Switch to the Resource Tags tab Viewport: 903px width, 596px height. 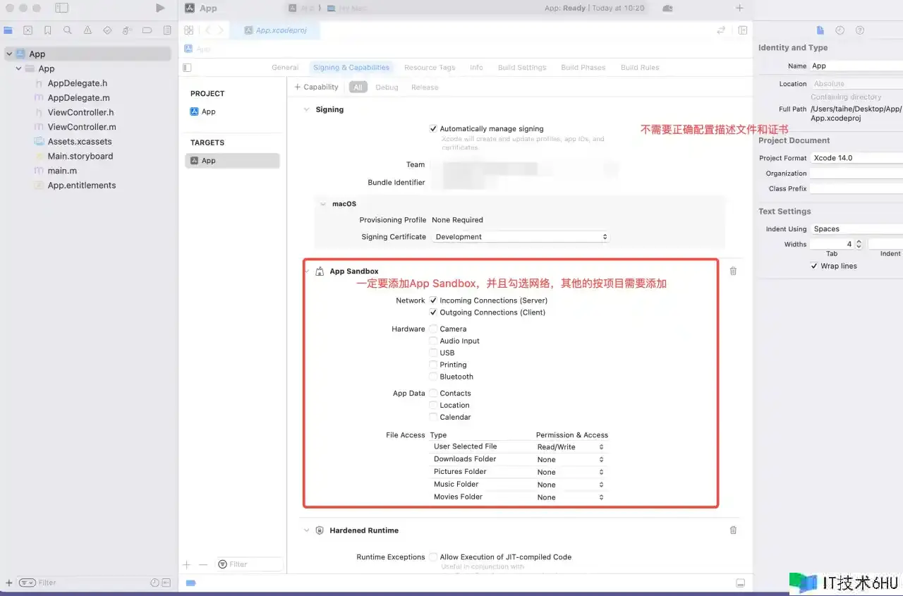point(430,68)
